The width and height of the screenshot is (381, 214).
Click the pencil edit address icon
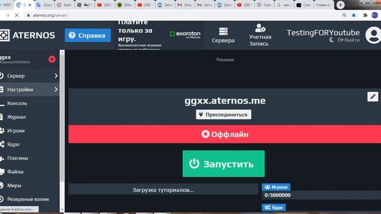point(373,96)
